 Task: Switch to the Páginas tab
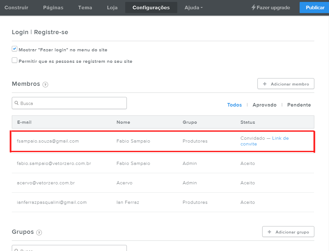53,8
